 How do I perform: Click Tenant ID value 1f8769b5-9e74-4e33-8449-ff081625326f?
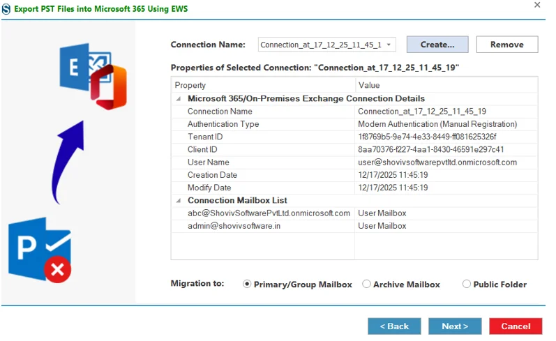[427, 137]
